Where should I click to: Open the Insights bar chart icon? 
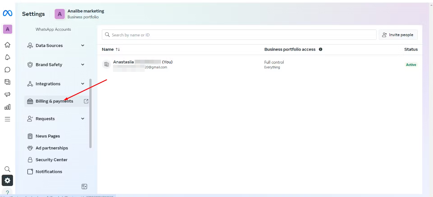pyautogui.click(x=8, y=107)
